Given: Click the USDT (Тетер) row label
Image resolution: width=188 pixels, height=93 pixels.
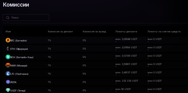Looking at the screenshot, I should tap(18, 91).
